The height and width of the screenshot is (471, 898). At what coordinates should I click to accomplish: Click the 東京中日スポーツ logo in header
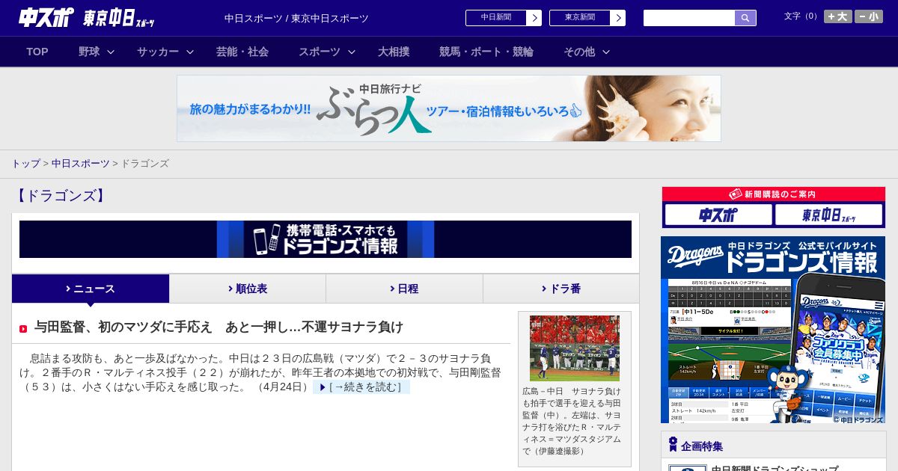pos(120,18)
